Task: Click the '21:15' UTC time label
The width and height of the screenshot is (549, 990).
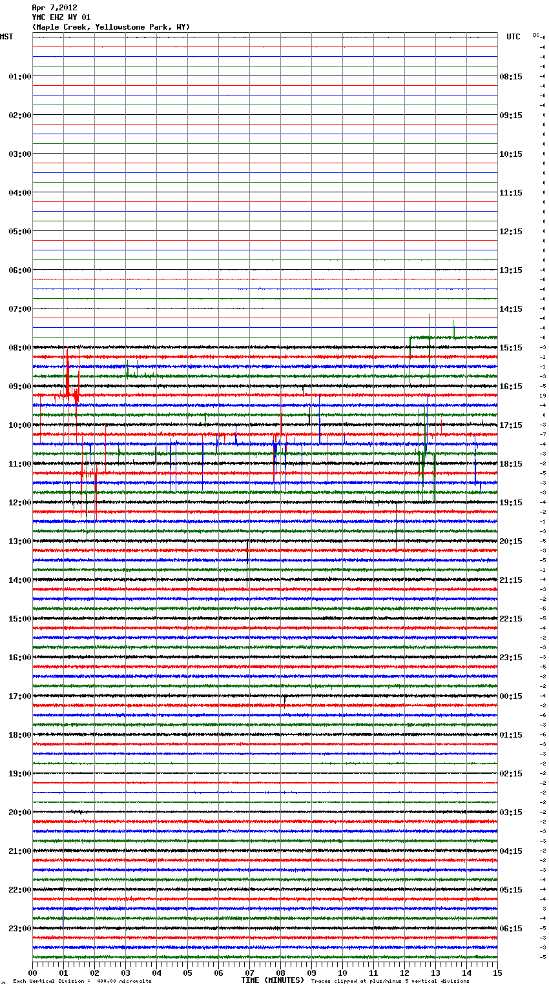Action: pyautogui.click(x=511, y=580)
